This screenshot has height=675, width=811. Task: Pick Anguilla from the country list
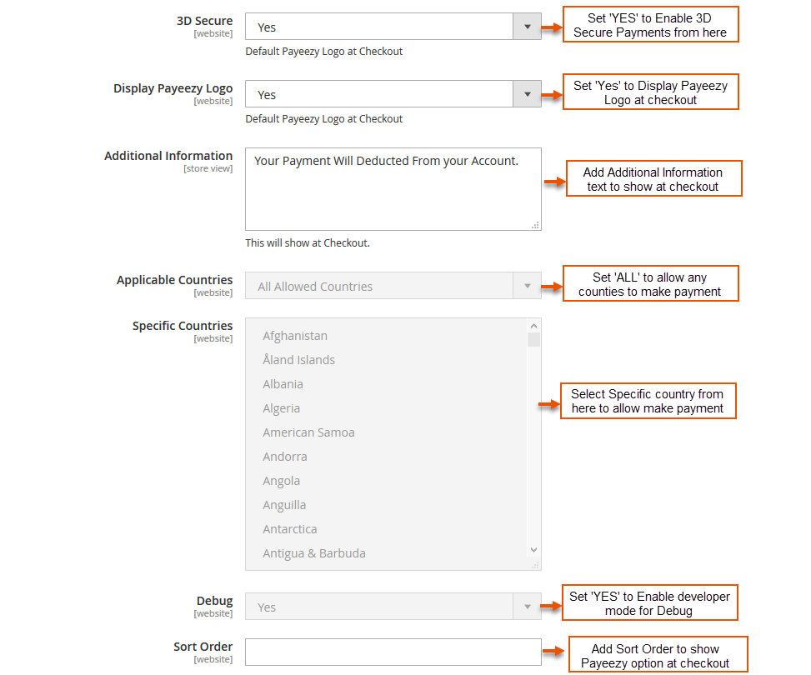click(x=284, y=504)
